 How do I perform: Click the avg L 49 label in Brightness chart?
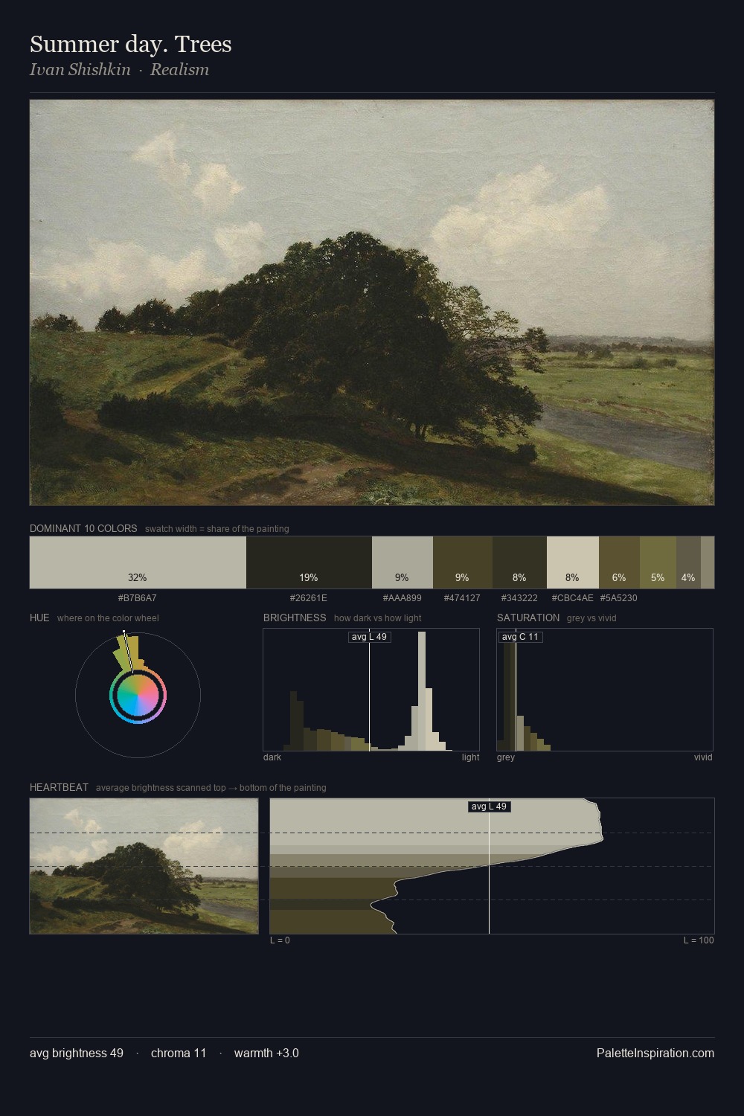370,637
